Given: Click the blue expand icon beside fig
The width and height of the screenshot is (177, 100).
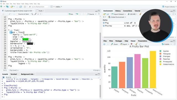Looking at the screenshot, I should click(104, 23).
